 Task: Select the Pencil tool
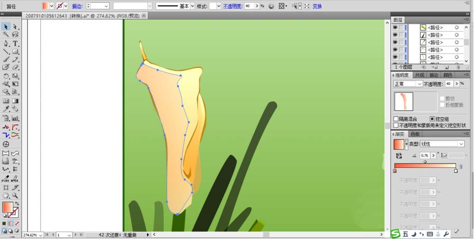click(x=15, y=59)
